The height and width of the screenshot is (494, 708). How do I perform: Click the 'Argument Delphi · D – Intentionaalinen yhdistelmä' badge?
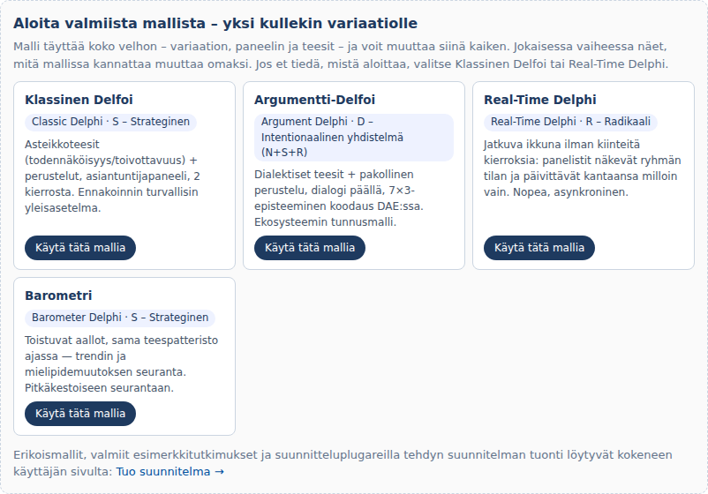click(x=353, y=137)
